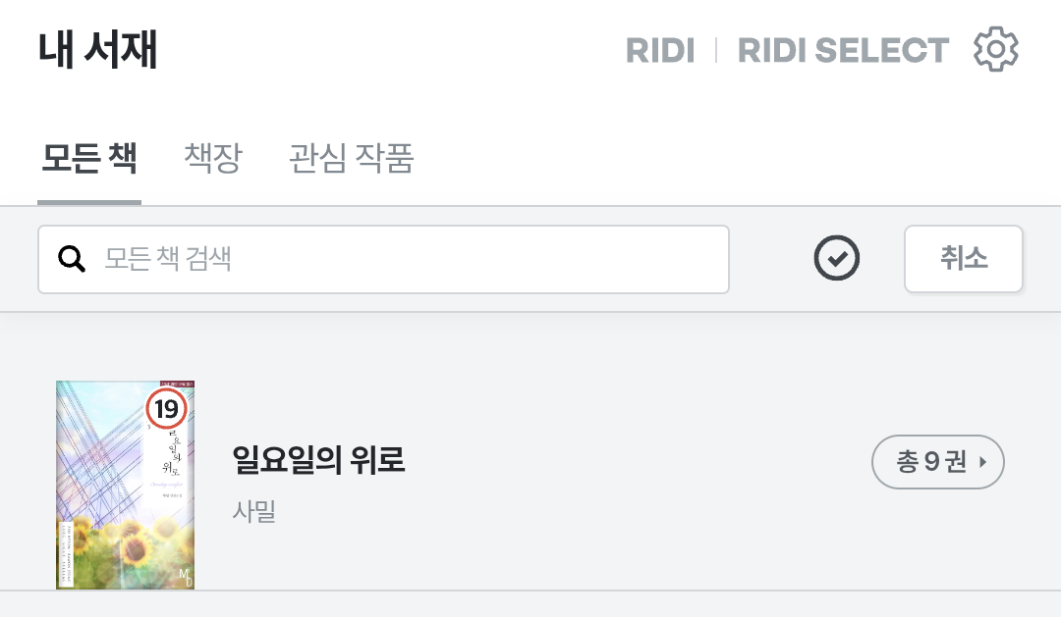This screenshot has width=1061, height=617.
Task: Open the RIDI SELECT link
Action: pyautogui.click(x=843, y=50)
